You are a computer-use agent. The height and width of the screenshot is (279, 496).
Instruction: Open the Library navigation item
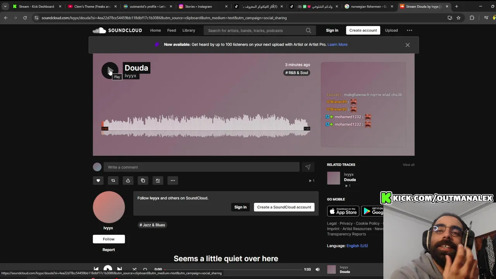coord(189,30)
